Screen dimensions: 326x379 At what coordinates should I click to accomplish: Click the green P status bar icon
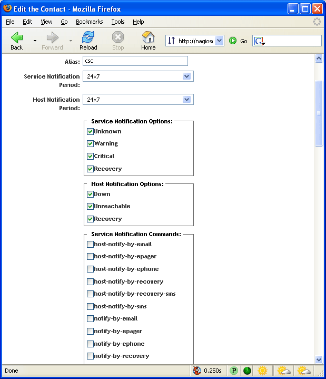233,370
